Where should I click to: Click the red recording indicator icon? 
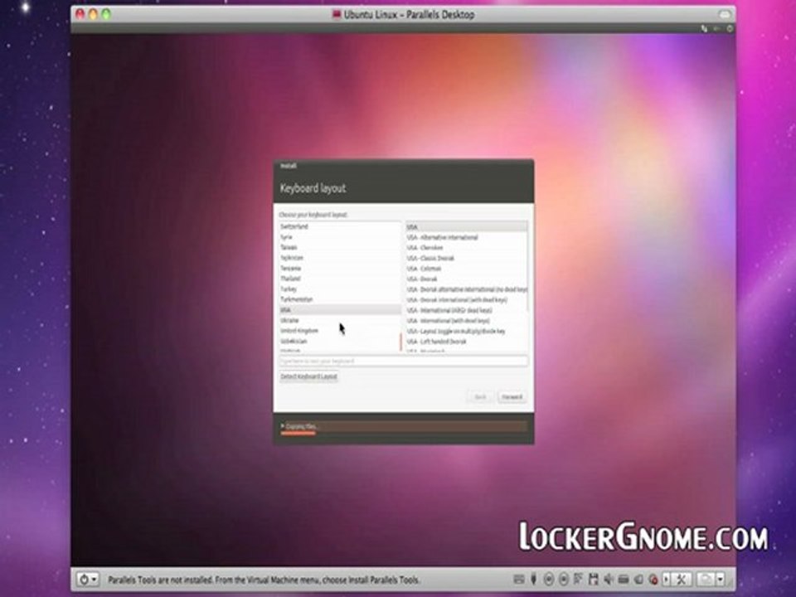(x=653, y=580)
